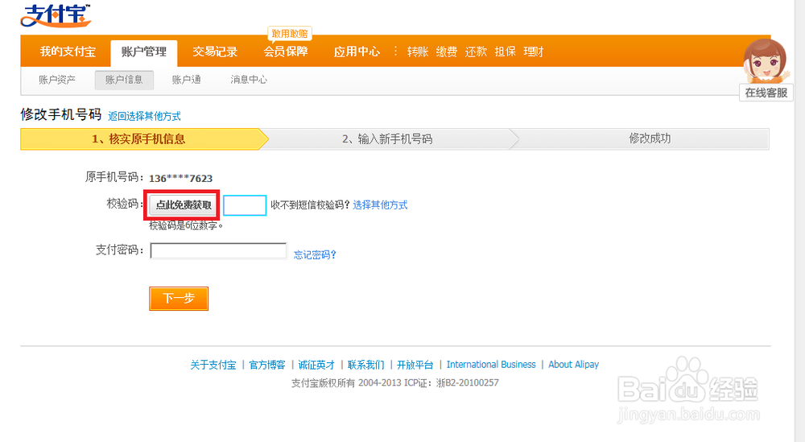Viewport: 805px width, 442px height.
Task: Click the 敢用敢赔 badge
Action: coord(290,34)
